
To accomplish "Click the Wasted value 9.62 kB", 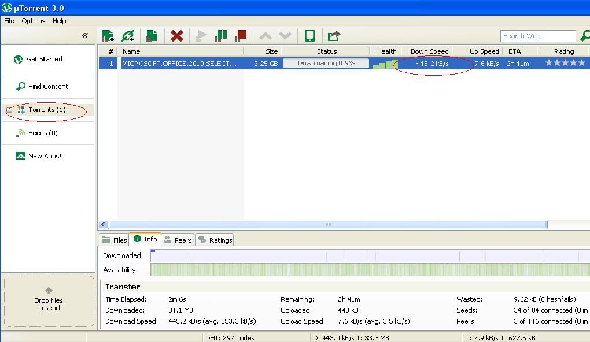I will 544,299.
